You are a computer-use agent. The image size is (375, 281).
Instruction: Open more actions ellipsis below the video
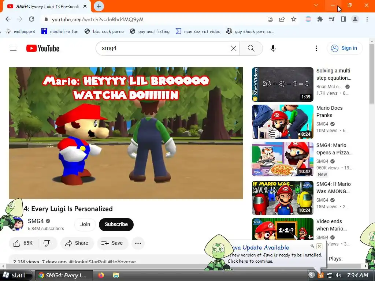(138, 243)
